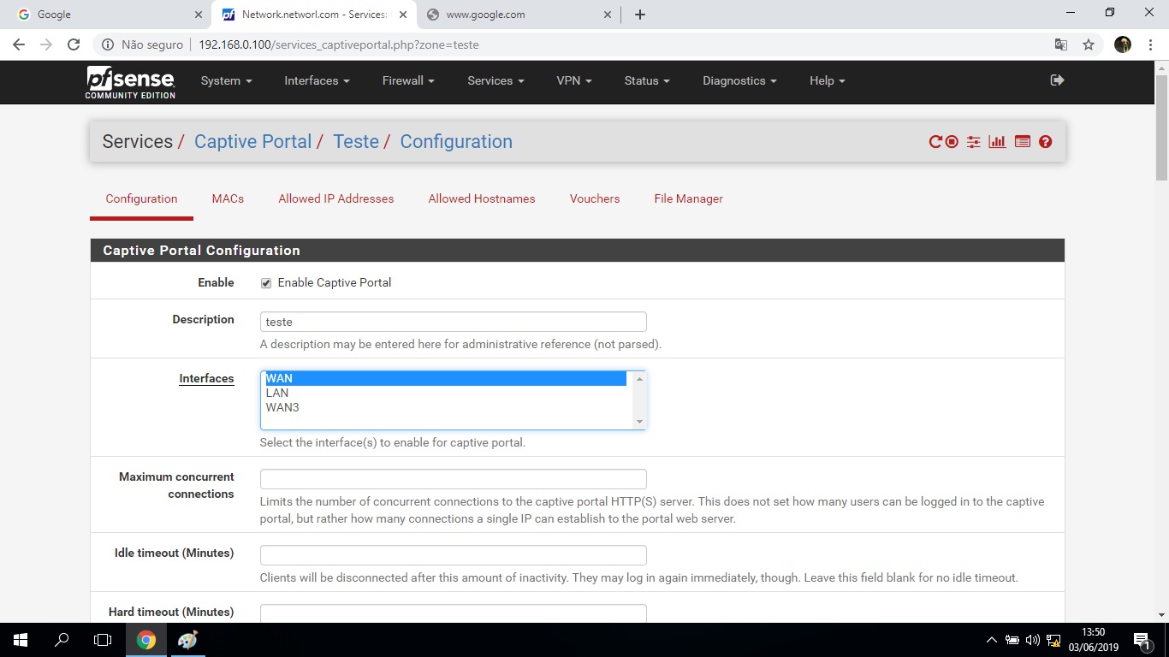This screenshot has width=1169, height=657.
Task: Close the Google tab
Action: (198, 15)
